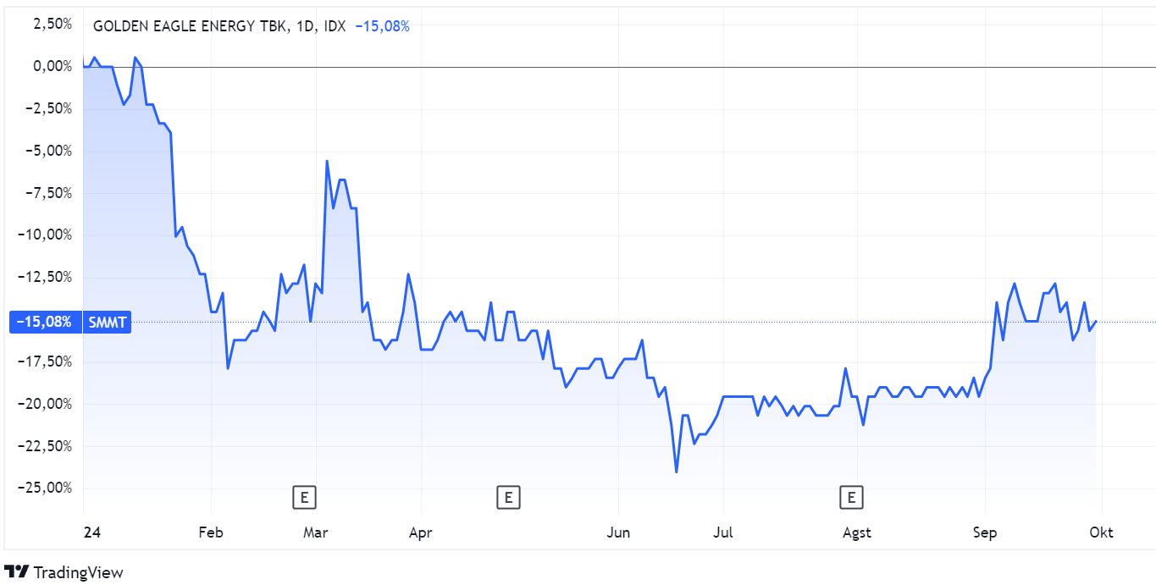Screen dimensions: 1156x585
Task: Click the −7,50% axis label
Action: point(48,192)
